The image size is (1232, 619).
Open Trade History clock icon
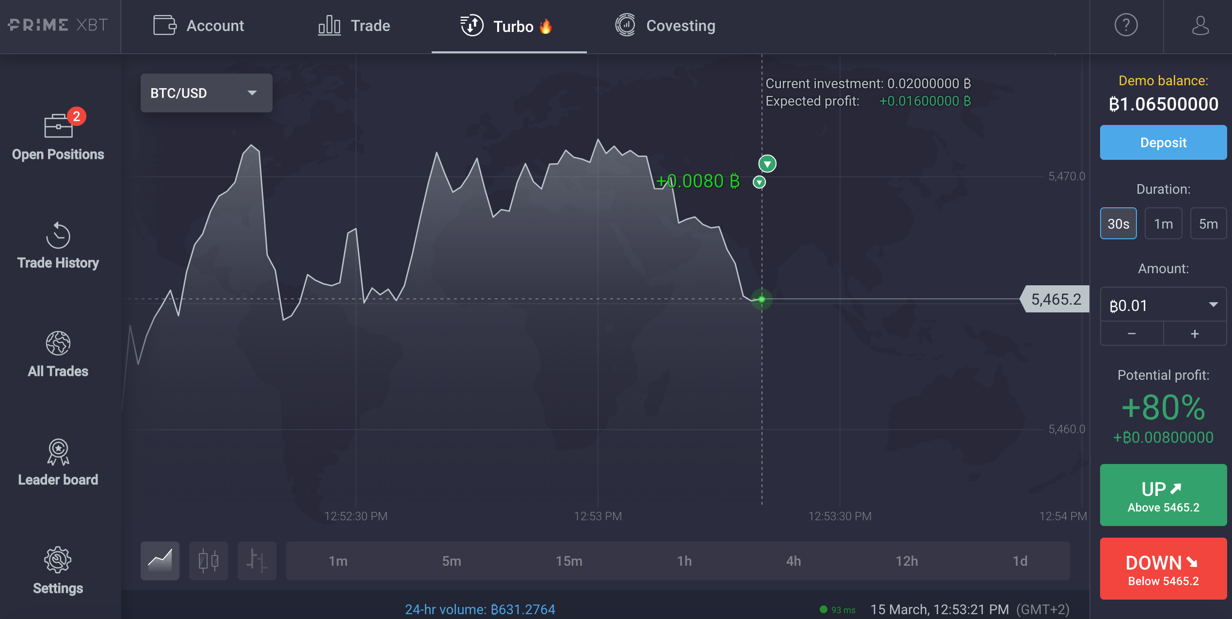click(58, 235)
